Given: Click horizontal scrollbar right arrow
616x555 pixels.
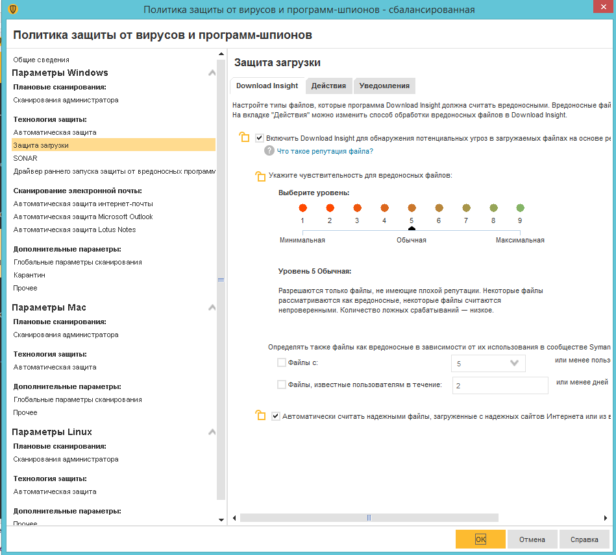Looking at the screenshot, I should [606, 517].
